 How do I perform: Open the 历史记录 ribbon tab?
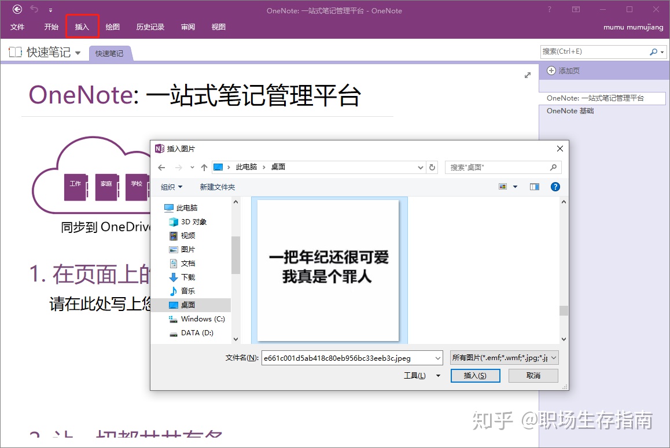(x=150, y=27)
